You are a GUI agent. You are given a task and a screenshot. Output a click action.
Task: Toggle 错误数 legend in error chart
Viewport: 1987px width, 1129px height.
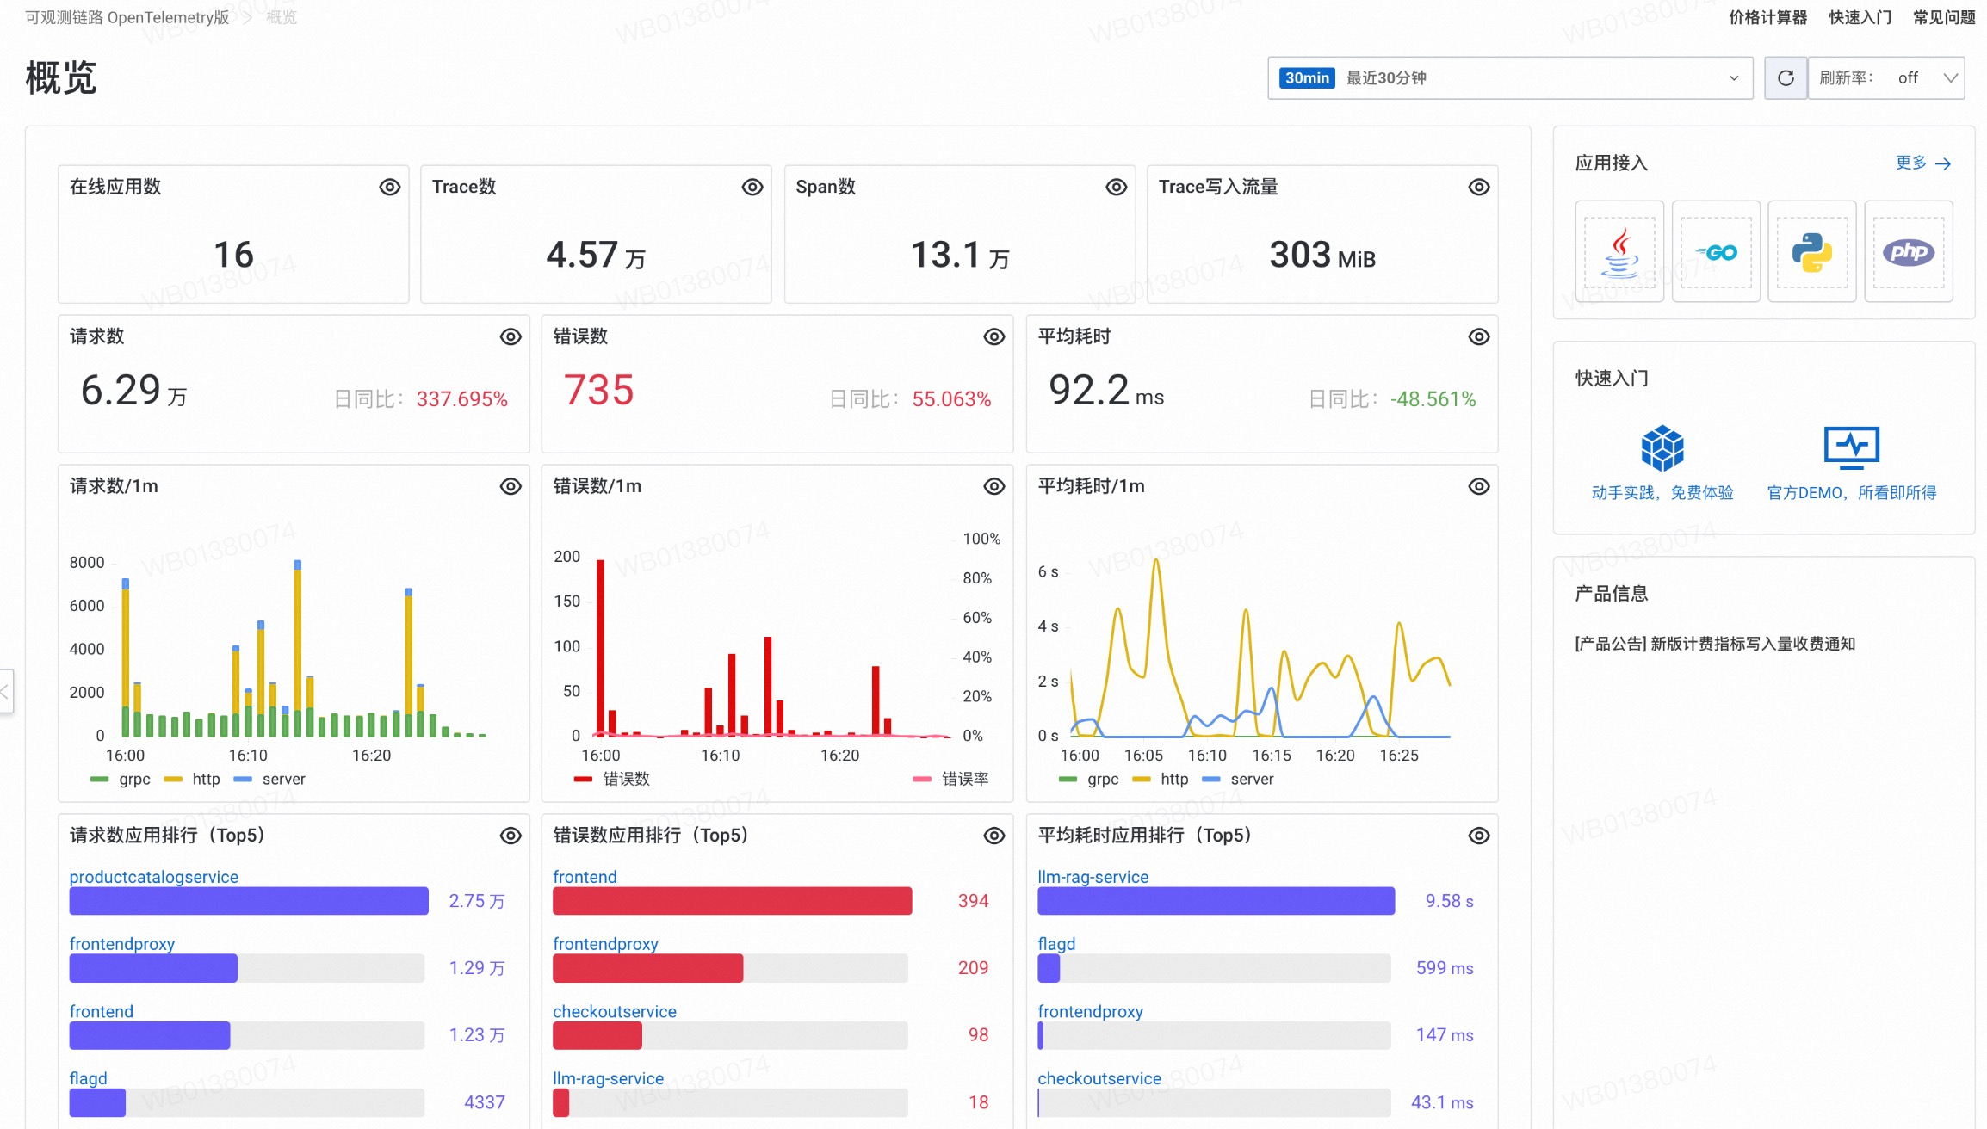pyautogui.click(x=612, y=779)
